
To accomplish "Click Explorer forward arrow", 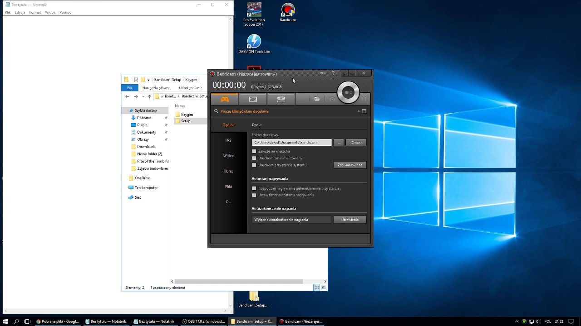I will (136, 96).
